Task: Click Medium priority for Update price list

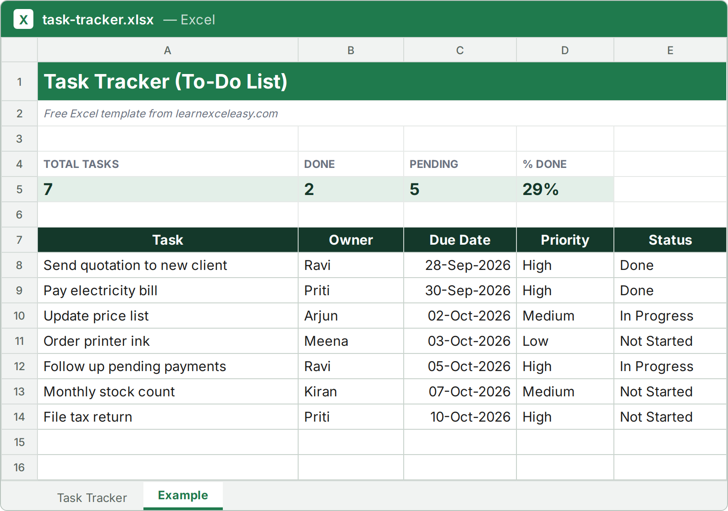Action: pyautogui.click(x=565, y=316)
